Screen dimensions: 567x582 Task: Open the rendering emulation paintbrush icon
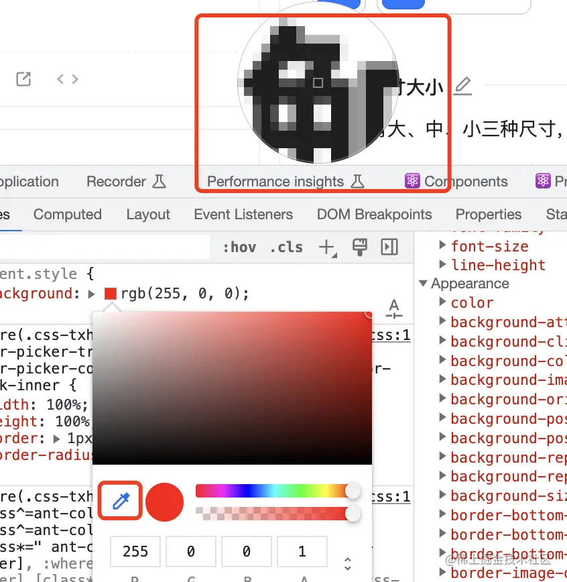360,247
